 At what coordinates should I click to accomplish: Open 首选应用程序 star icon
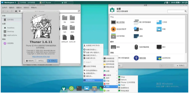113,29
